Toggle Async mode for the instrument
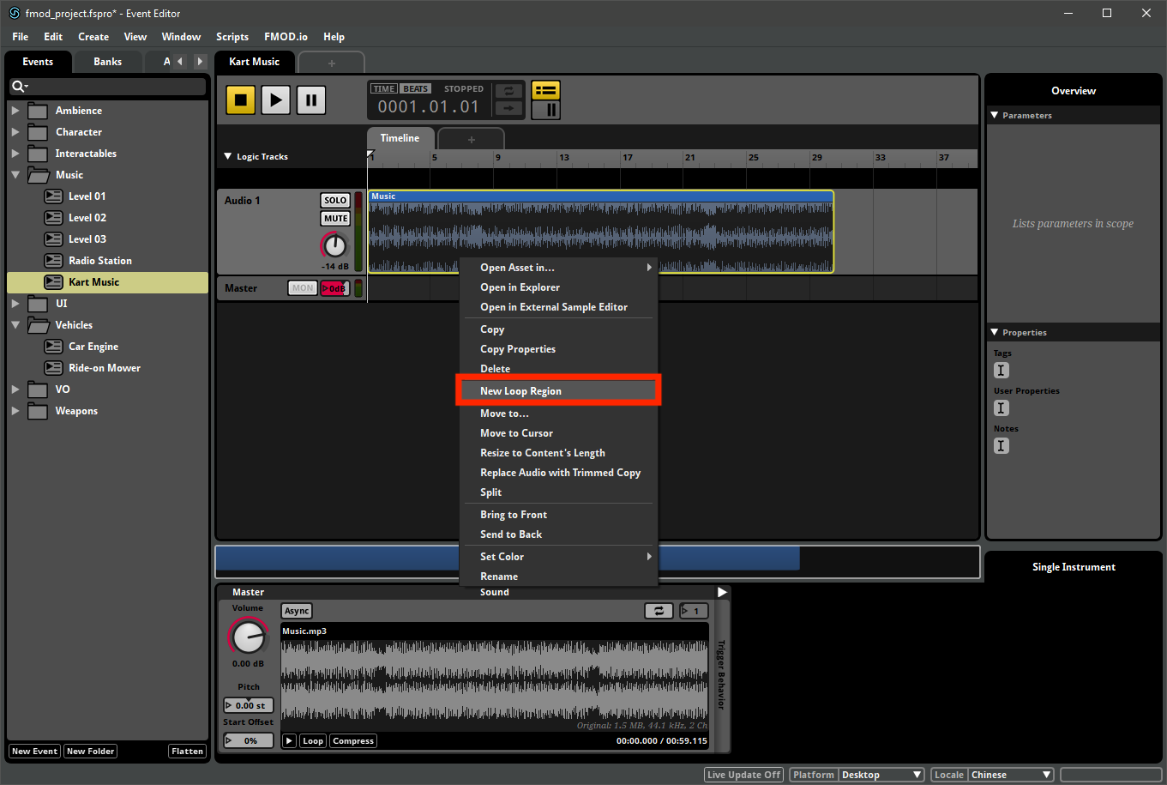The height and width of the screenshot is (785, 1167). 296,610
